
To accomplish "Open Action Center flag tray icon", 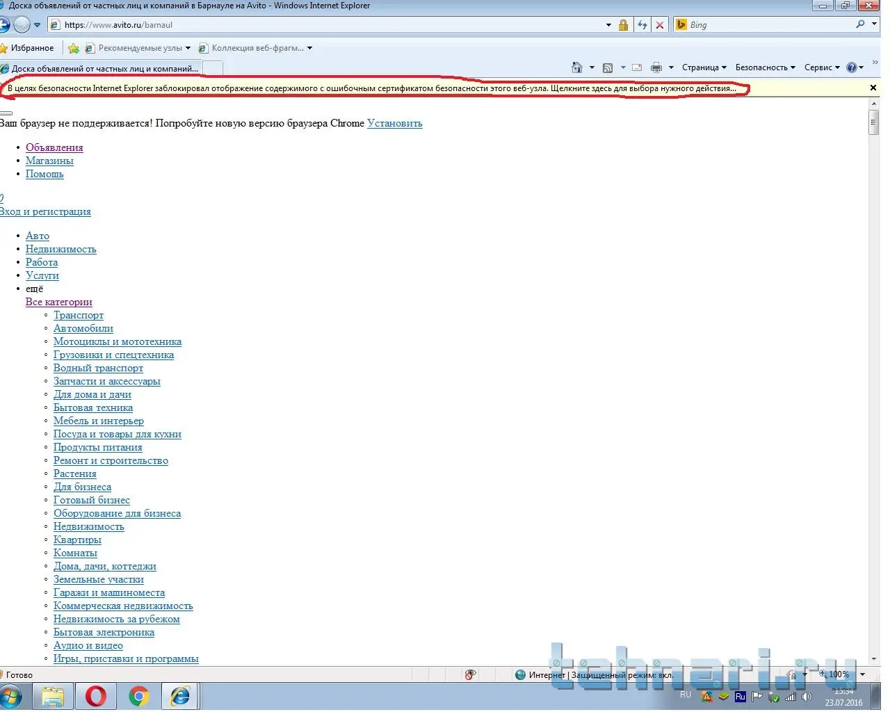I will pyautogui.click(x=756, y=697).
